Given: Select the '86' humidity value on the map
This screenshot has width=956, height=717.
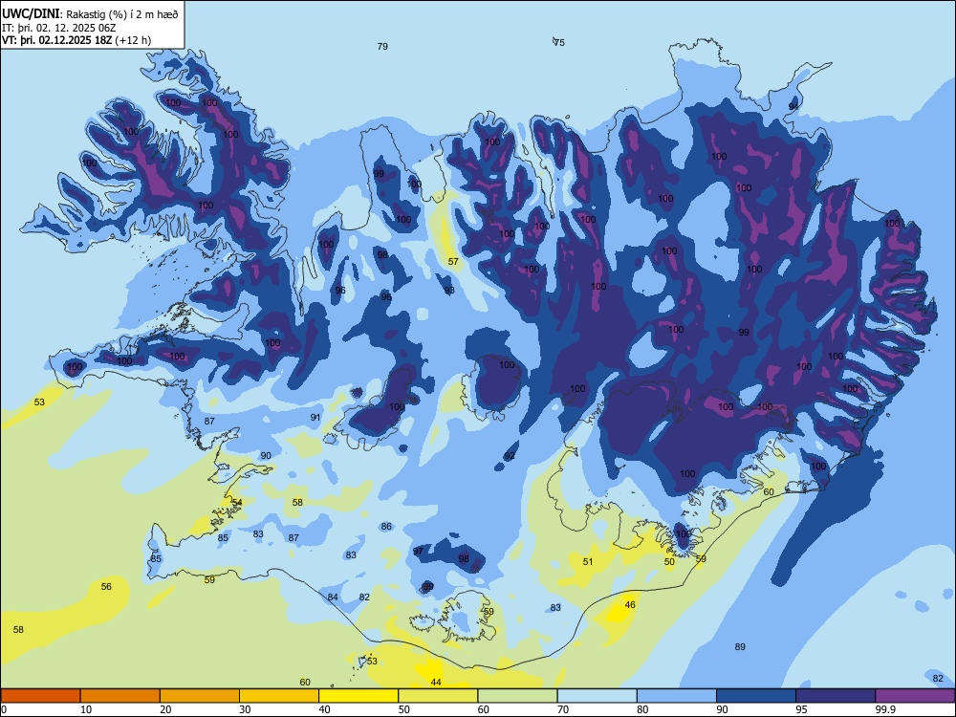Looking at the screenshot, I should point(386,526).
